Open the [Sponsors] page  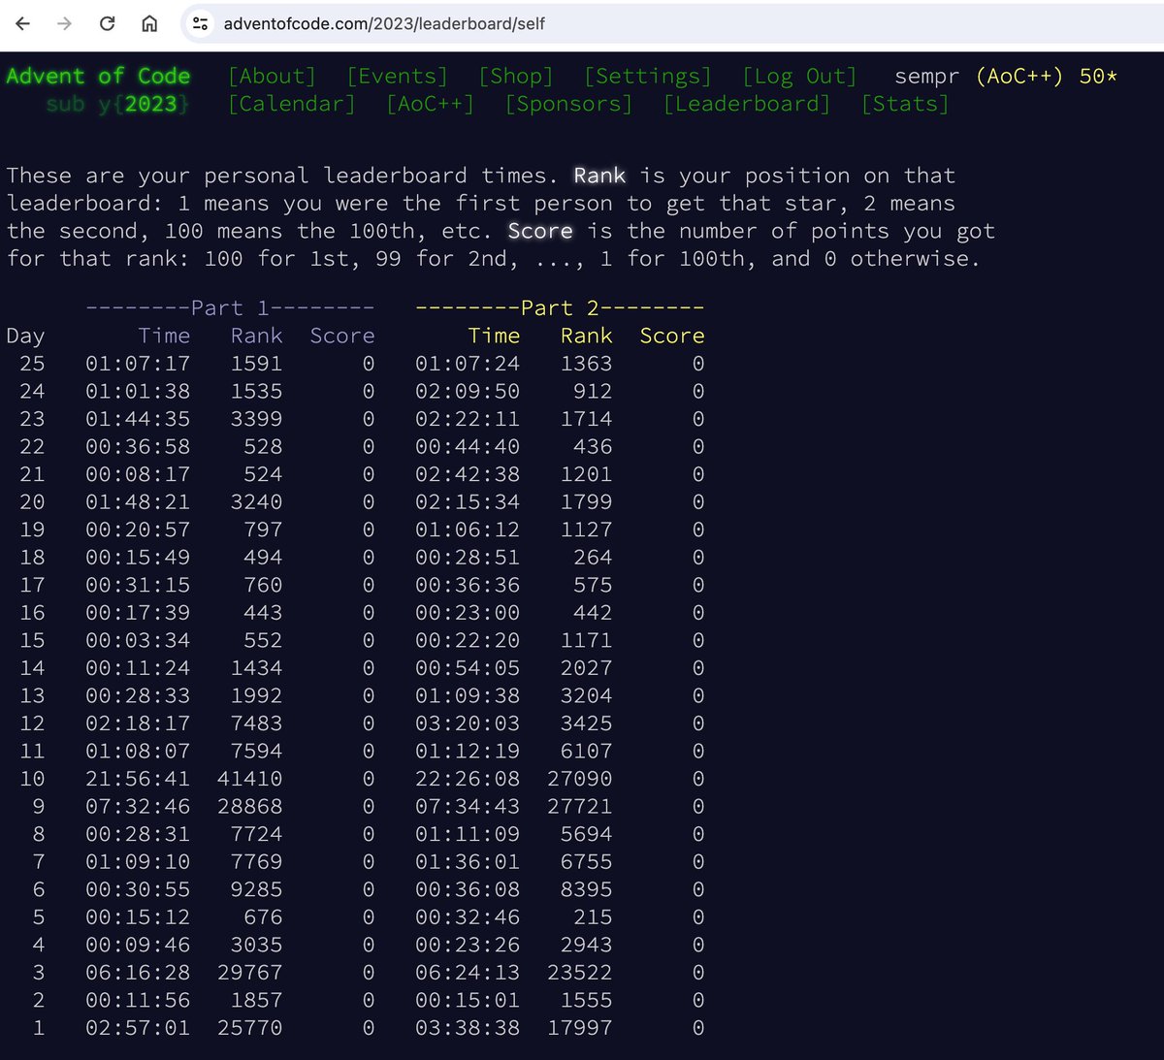click(568, 104)
